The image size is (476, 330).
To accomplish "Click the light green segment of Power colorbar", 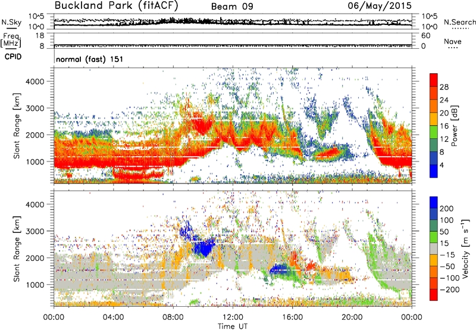I will pos(434,132).
